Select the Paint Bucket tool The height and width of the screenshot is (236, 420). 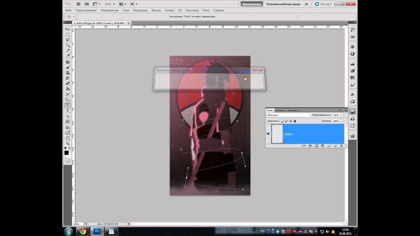(68, 88)
